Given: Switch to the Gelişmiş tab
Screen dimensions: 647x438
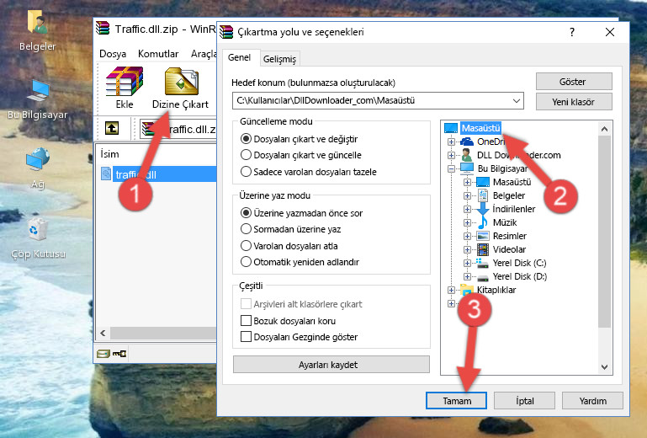Looking at the screenshot, I should (x=280, y=59).
